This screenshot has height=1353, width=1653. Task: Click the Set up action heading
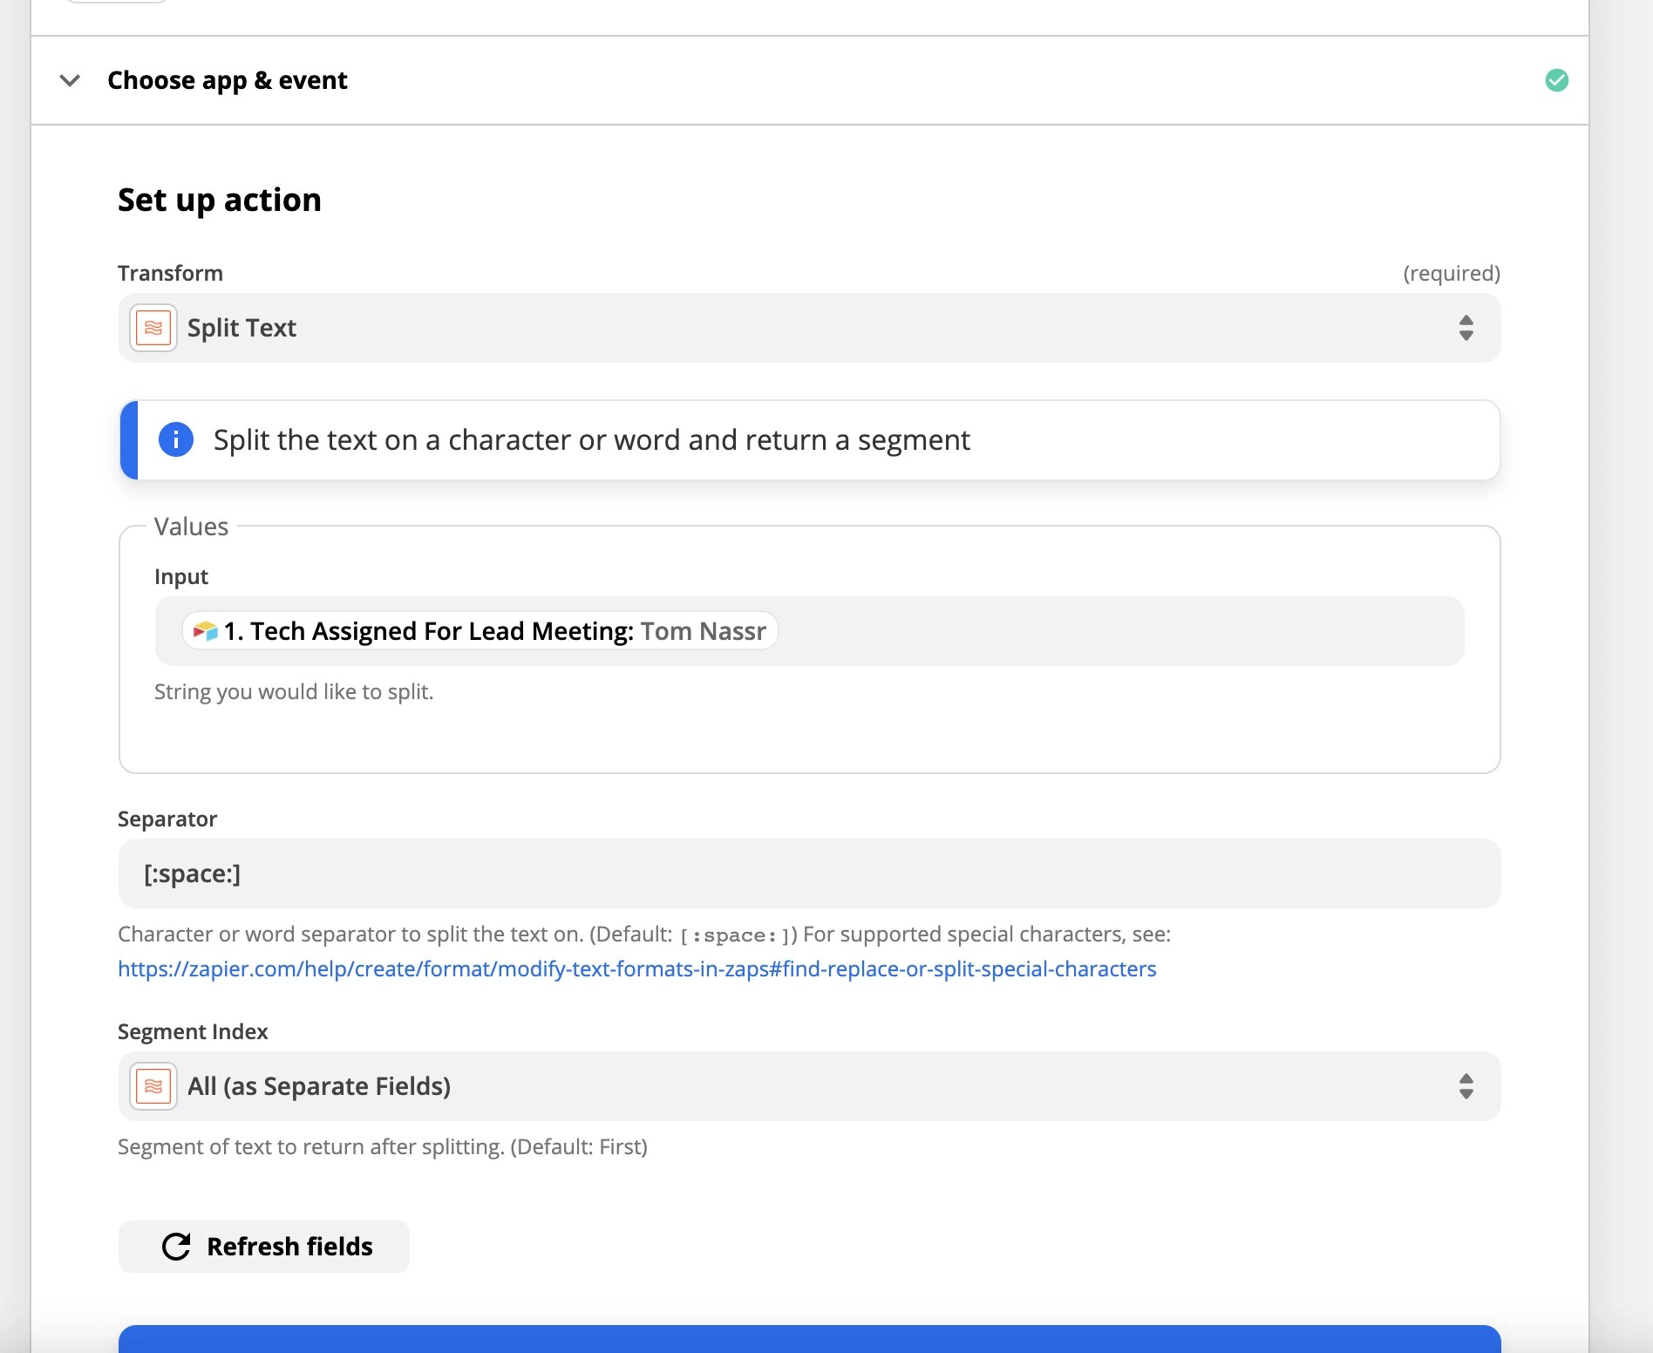[220, 201]
